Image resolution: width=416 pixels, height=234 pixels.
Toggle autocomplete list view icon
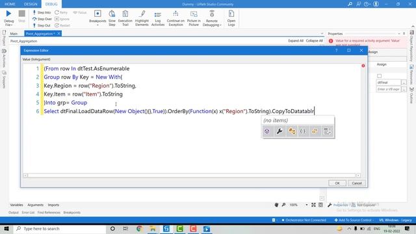click(328, 131)
